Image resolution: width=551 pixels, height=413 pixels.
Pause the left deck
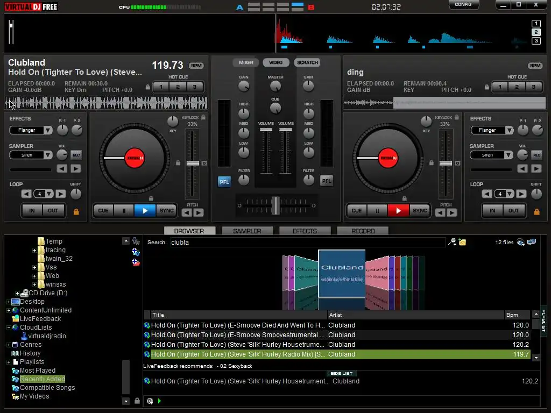[124, 211]
